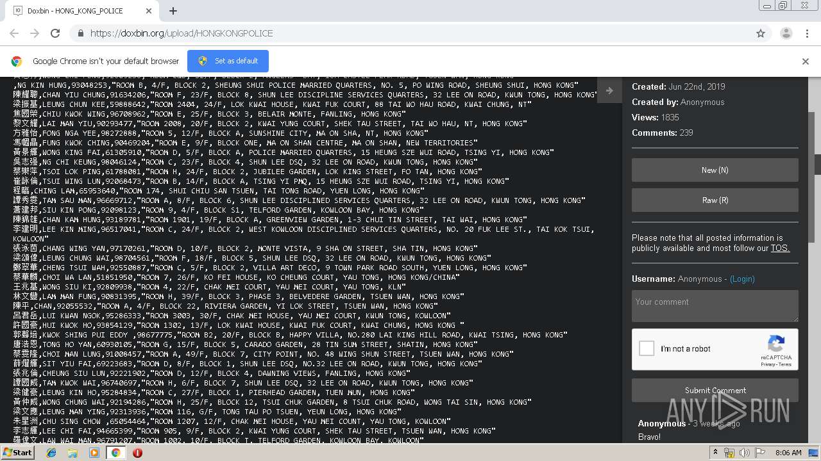View site security lock info
Screen dimensions: 821x461
[81, 33]
